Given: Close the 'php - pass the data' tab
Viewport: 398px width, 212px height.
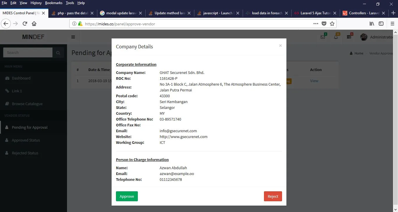Looking at the screenshot, I should tap(92, 13).
